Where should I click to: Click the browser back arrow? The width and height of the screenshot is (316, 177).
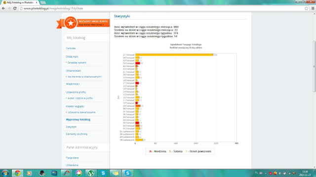pos(3,8)
